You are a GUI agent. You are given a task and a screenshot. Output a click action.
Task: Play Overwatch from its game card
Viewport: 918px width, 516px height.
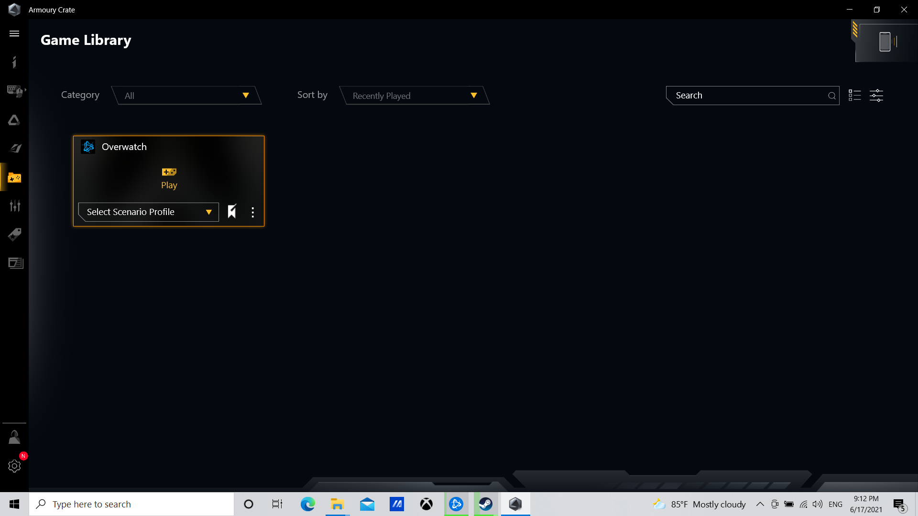169,179
